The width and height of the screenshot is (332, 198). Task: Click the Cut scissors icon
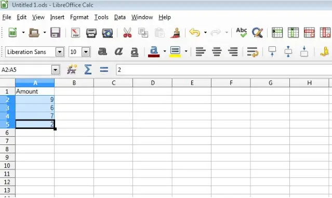pos(127,33)
